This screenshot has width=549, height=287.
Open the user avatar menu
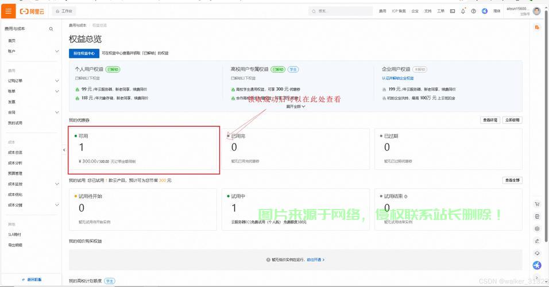point(536,11)
